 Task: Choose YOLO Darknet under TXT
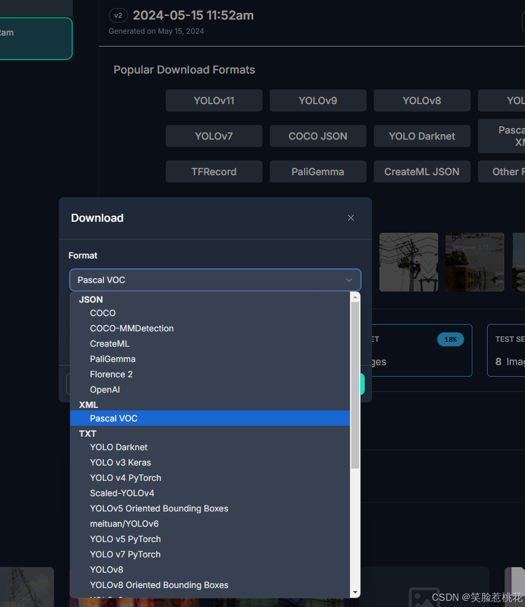210,447
